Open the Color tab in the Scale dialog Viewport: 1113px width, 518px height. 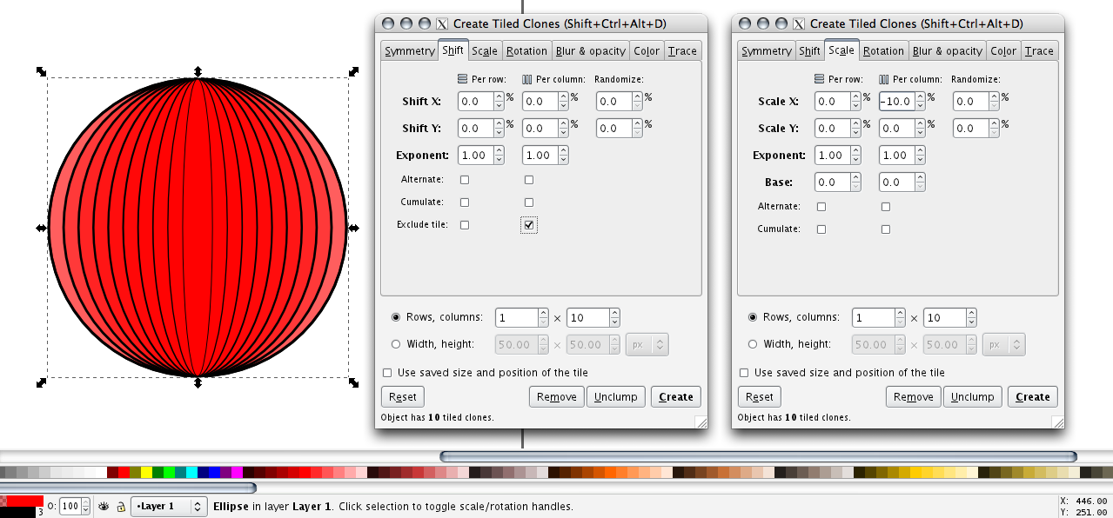click(x=1003, y=51)
